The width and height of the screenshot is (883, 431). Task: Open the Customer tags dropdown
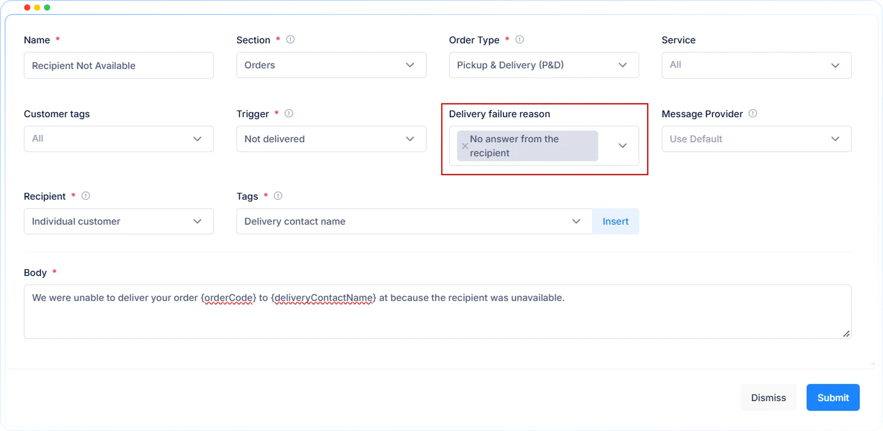(x=119, y=139)
